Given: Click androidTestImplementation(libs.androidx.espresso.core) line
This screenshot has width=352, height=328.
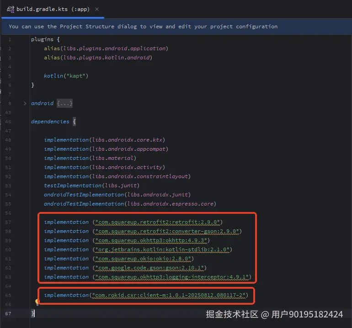Looking at the screenshot, I should (130, 204).
